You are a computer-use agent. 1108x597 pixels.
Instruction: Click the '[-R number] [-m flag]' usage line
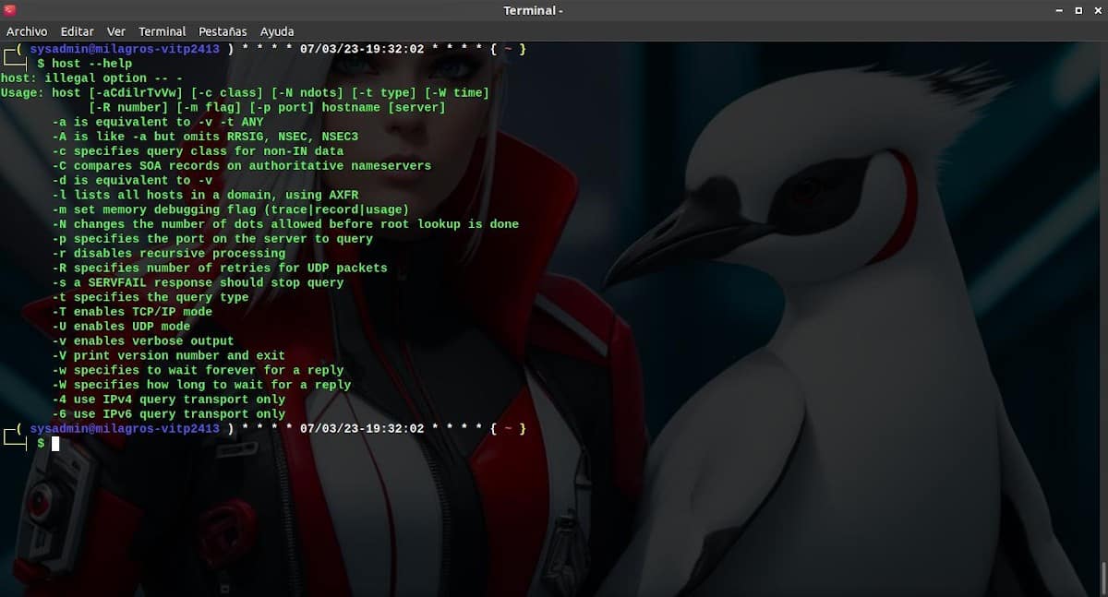pos(267,108)
